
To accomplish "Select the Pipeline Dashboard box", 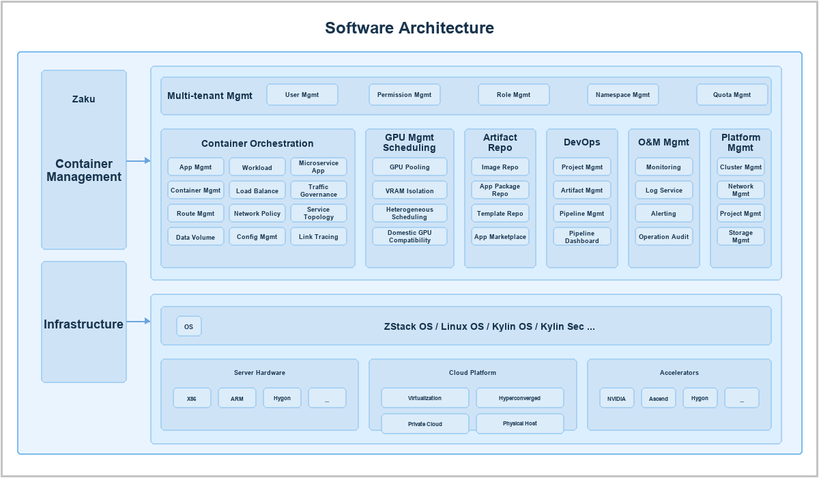I will (582, 237).
